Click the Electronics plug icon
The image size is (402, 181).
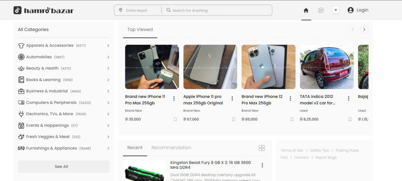pyautogui.click(x=21, y=114)
